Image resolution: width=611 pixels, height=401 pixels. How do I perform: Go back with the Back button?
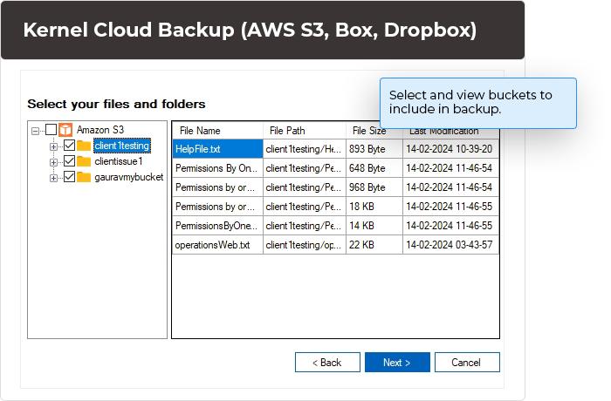tap(327, 362)
